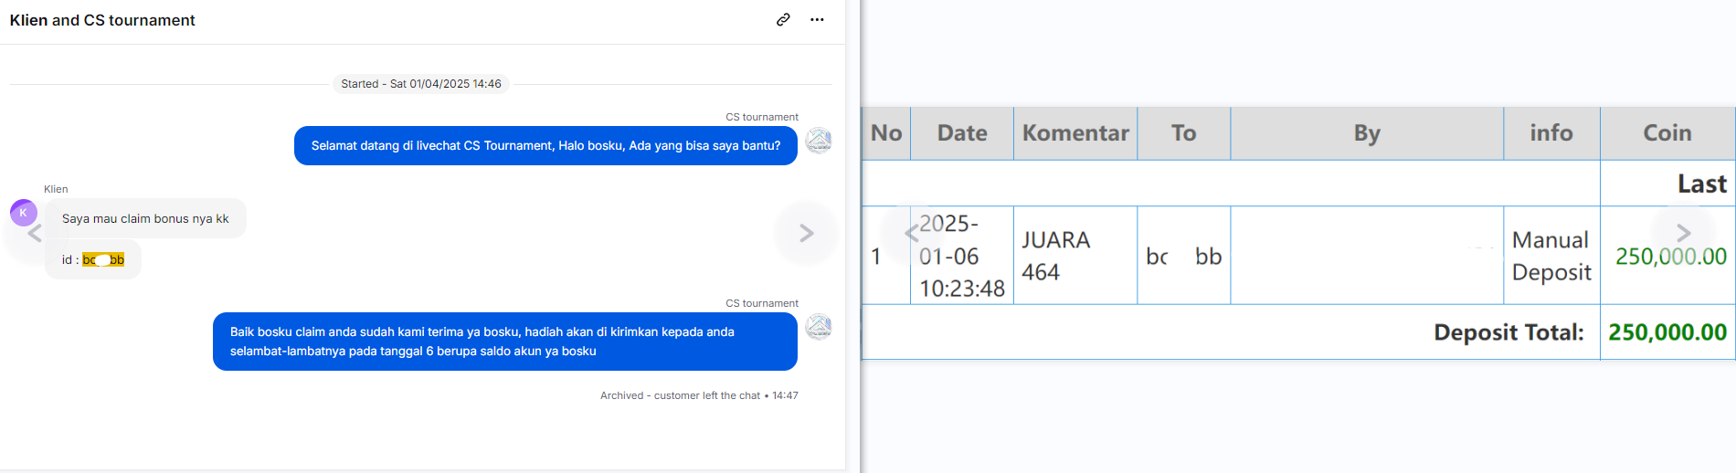Screen dimensions: 1736x473
Task: Open the three-dot more options menu
Action: point(817,19)
